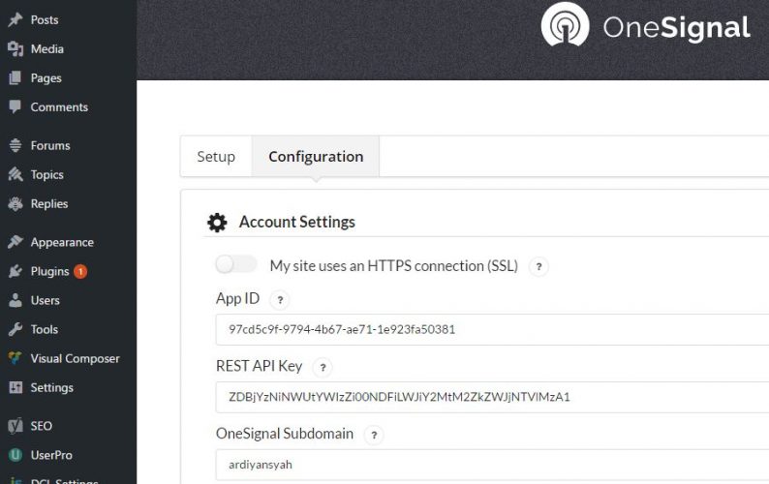Select the Configuration tab
Screen dimensions: 769x484
[316, 157]
